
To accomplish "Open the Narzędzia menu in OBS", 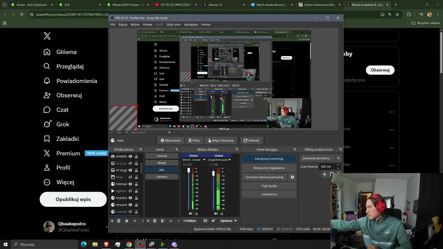I will (x=191, y=25).
